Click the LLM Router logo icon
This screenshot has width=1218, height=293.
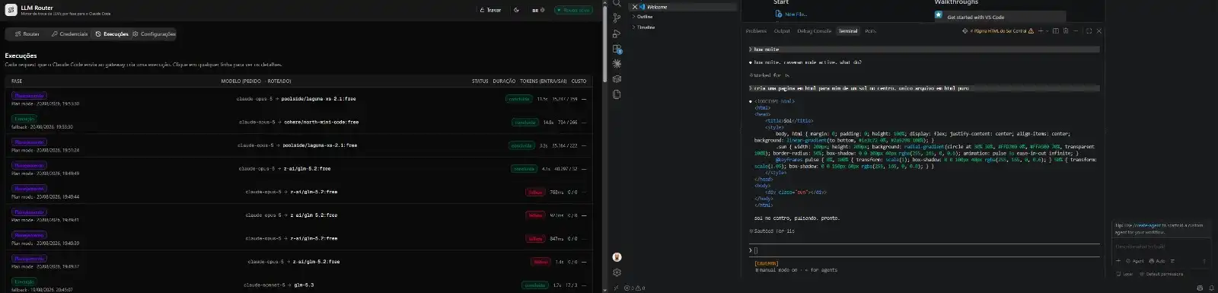11,10
